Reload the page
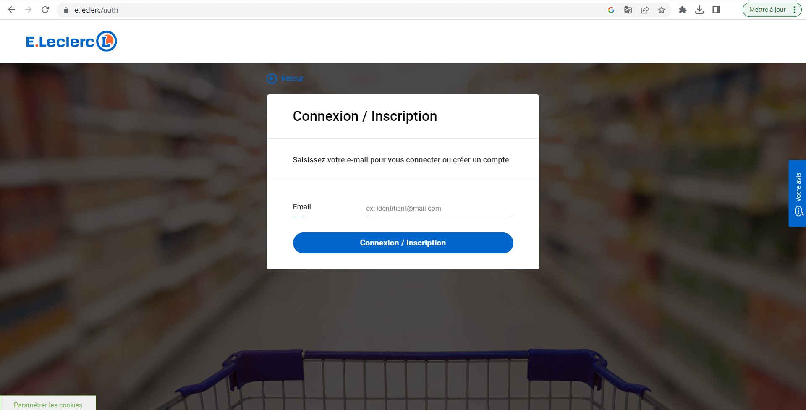 (x=45, y=10)
